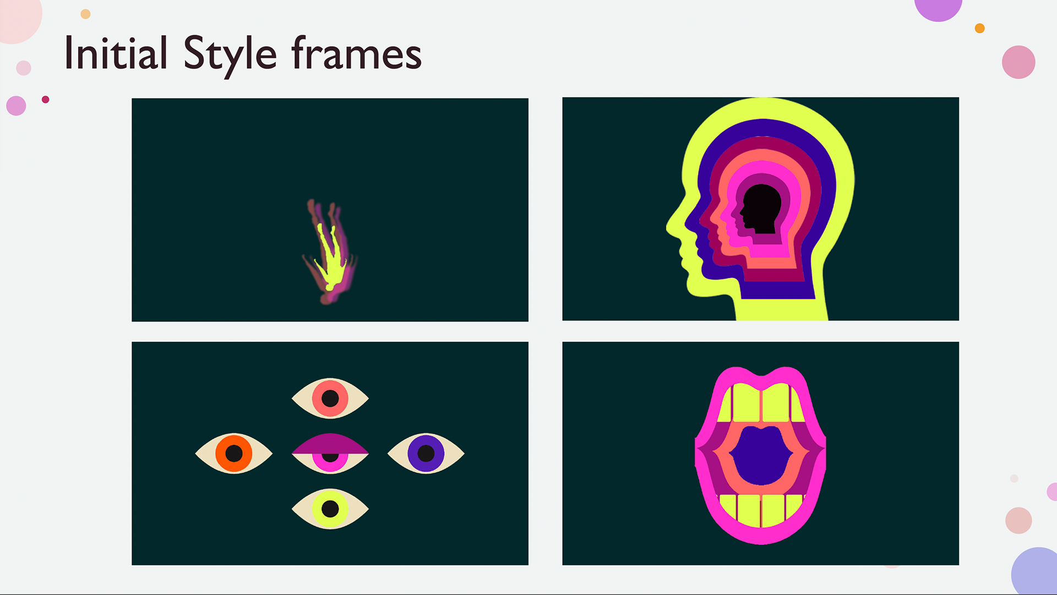Click the purple throat inside the mouth
The image size is (1057, 595).
pos(761,455)
